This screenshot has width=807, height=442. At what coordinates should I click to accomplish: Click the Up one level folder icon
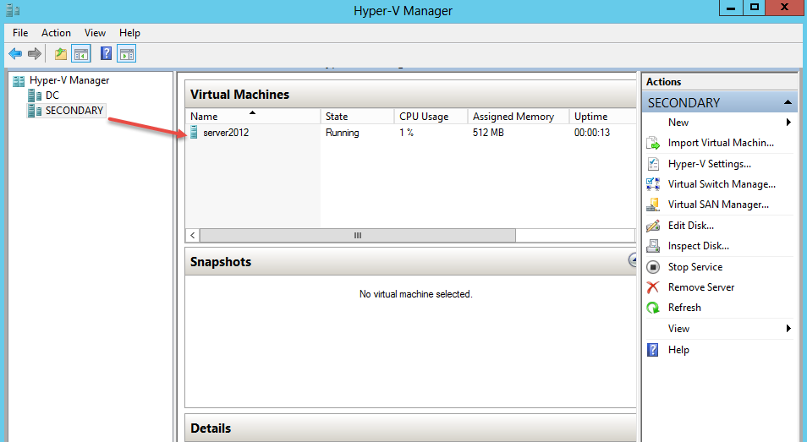tap(61, 53)
